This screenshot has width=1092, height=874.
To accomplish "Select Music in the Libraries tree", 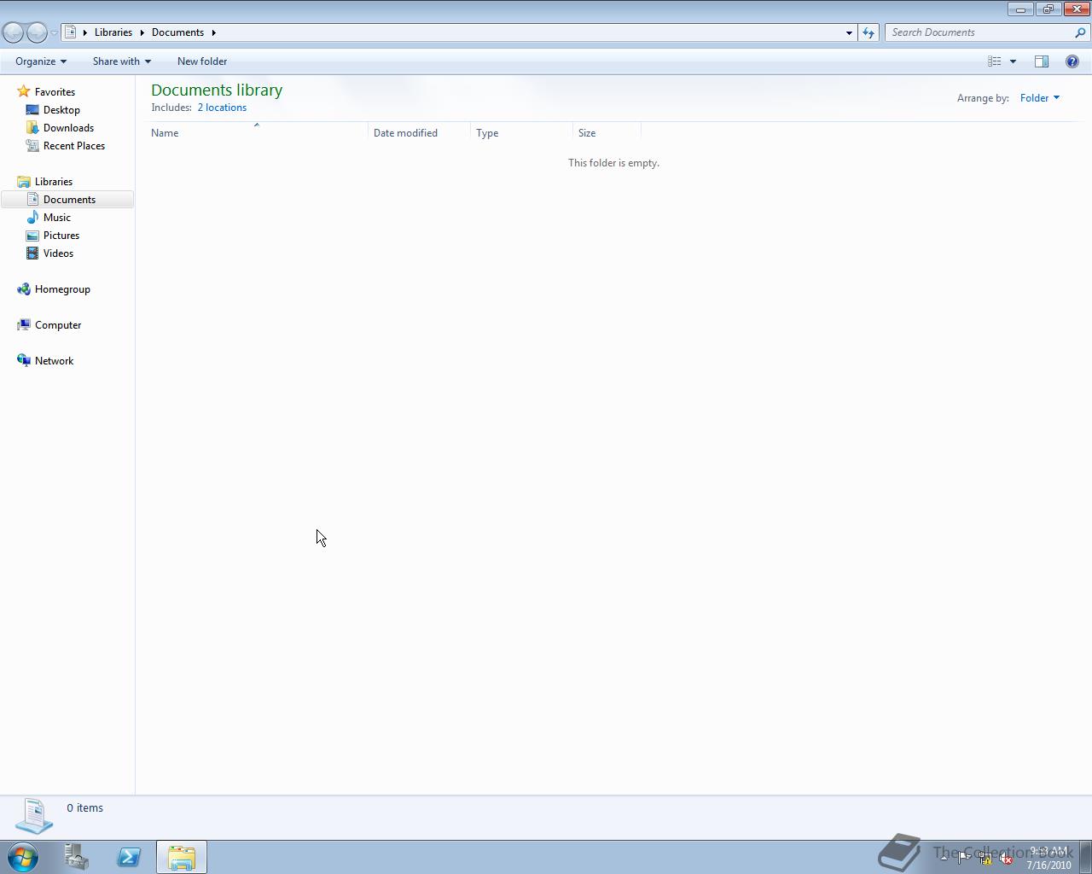I will (57, 218).
